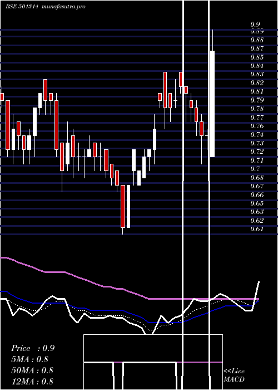Click the 5MA : 0.8 readout

pos(30,359)
